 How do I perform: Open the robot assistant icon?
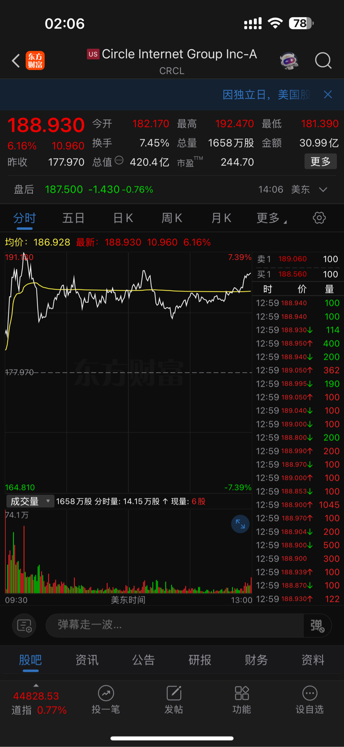[x=289, y=61]
